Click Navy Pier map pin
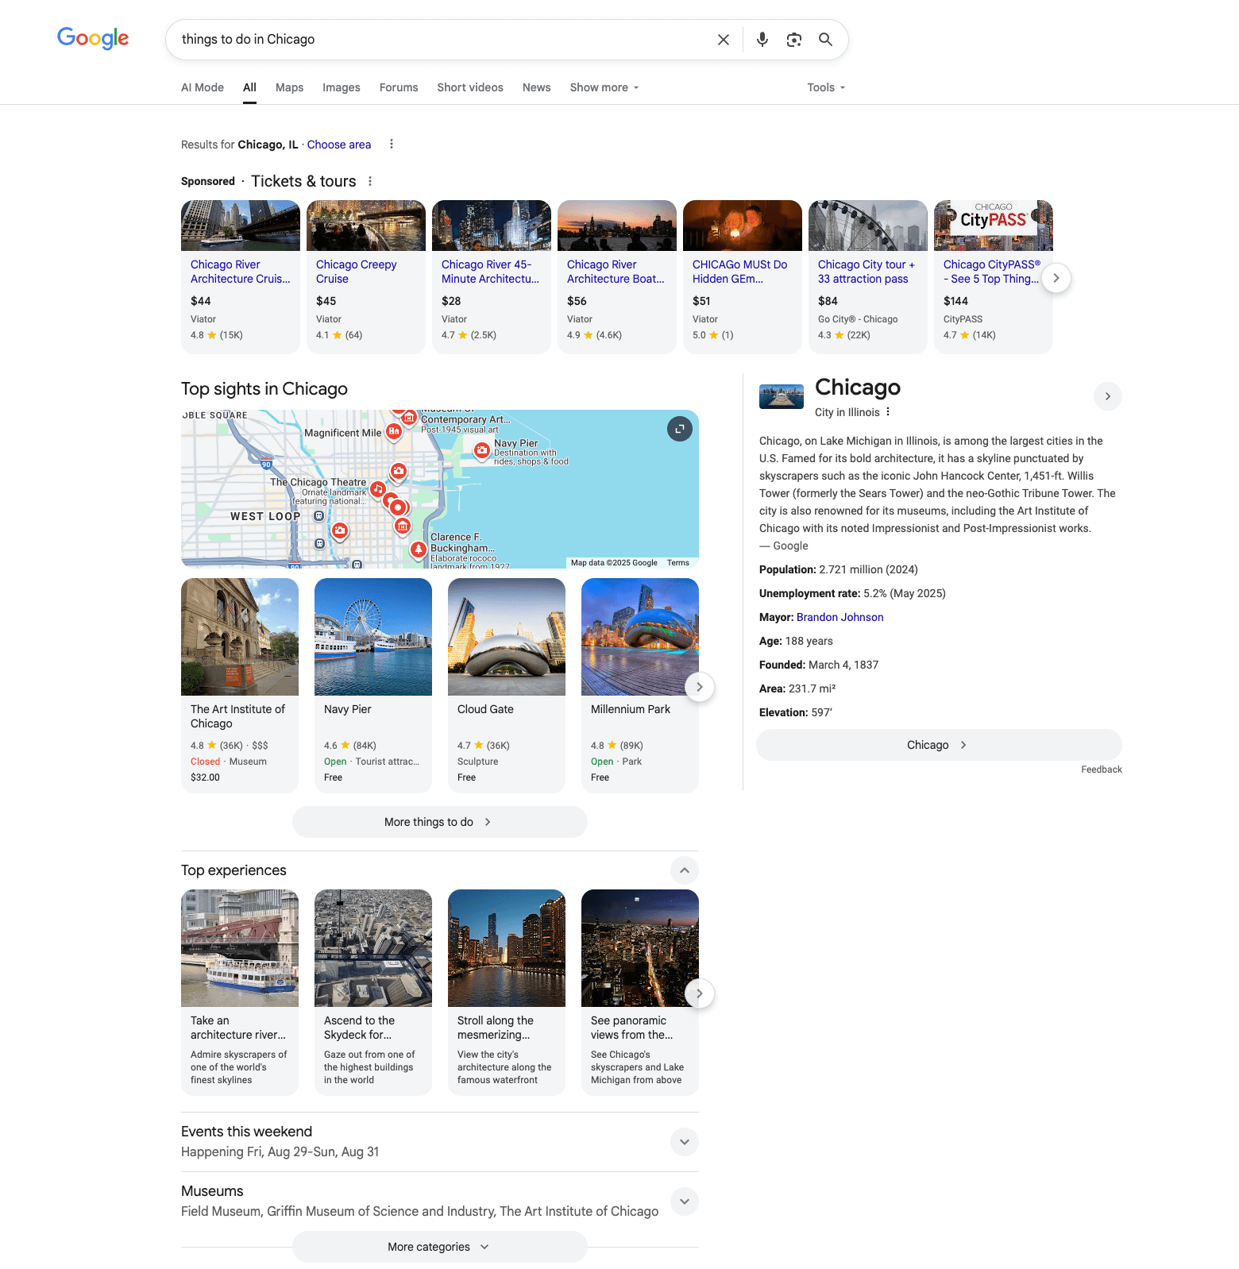This screenshot has width=1239, height=1269. (x=482, y=450)
